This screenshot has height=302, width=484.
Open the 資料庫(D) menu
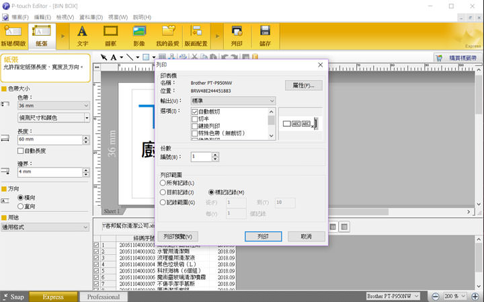tap(91, 17)
